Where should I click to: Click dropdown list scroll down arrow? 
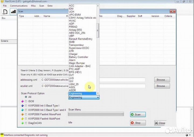tap(98, 93)
